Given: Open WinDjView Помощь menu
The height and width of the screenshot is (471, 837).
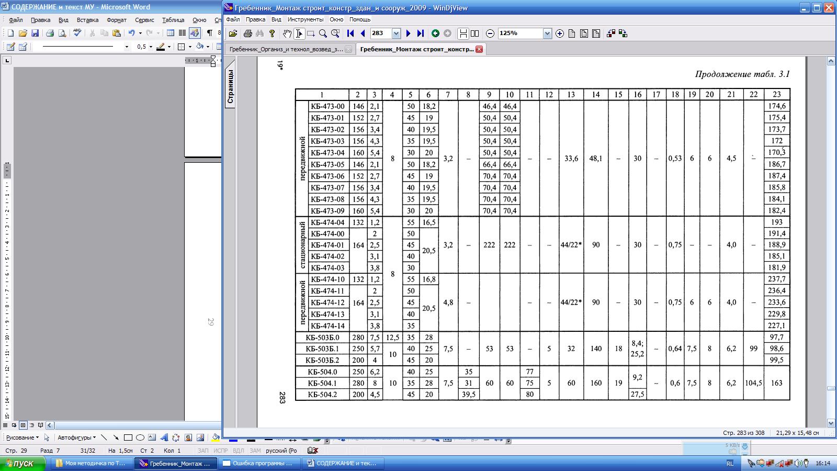Looking at the screenshot, I should coord(360,19).
